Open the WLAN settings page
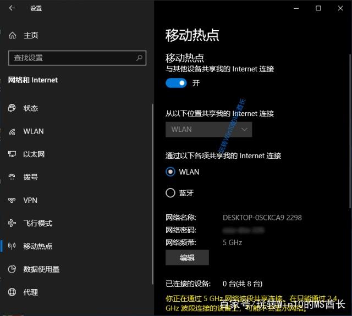This screenshot has height=316, width=352. coord(76,131)
